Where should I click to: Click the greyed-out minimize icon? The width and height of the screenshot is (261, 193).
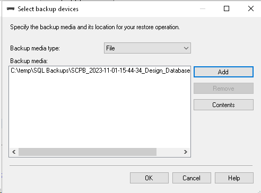[x=203, y=8]
